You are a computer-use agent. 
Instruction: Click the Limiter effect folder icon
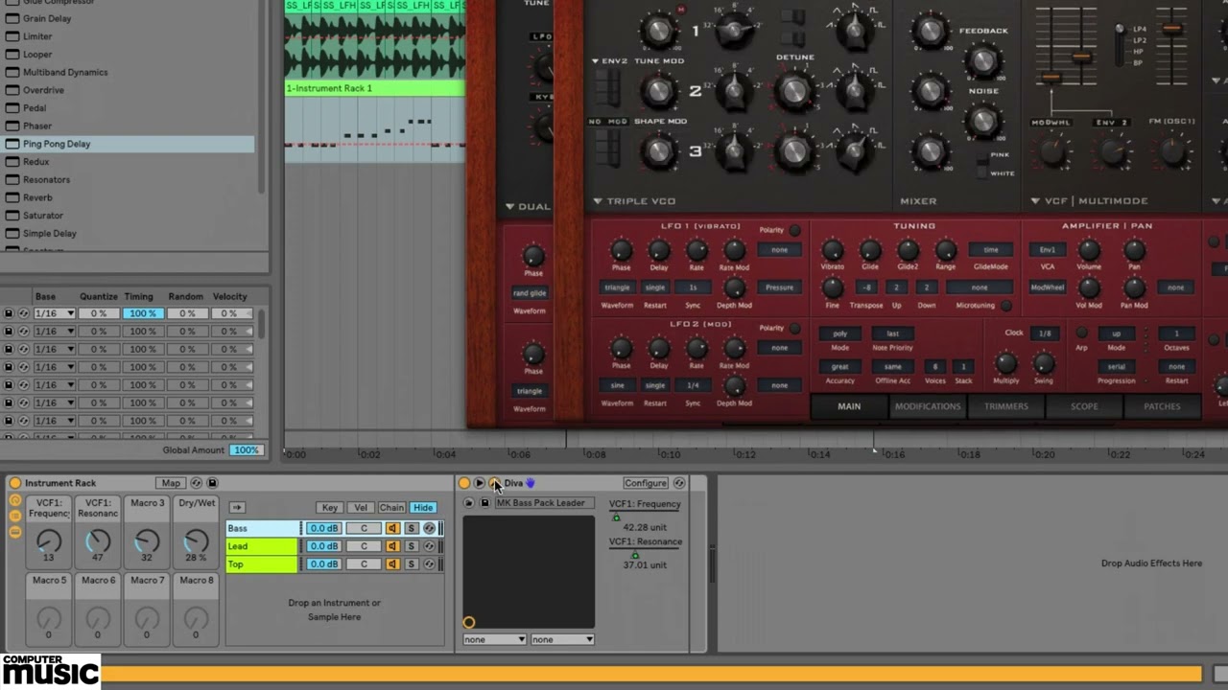(x=12, y=35)
